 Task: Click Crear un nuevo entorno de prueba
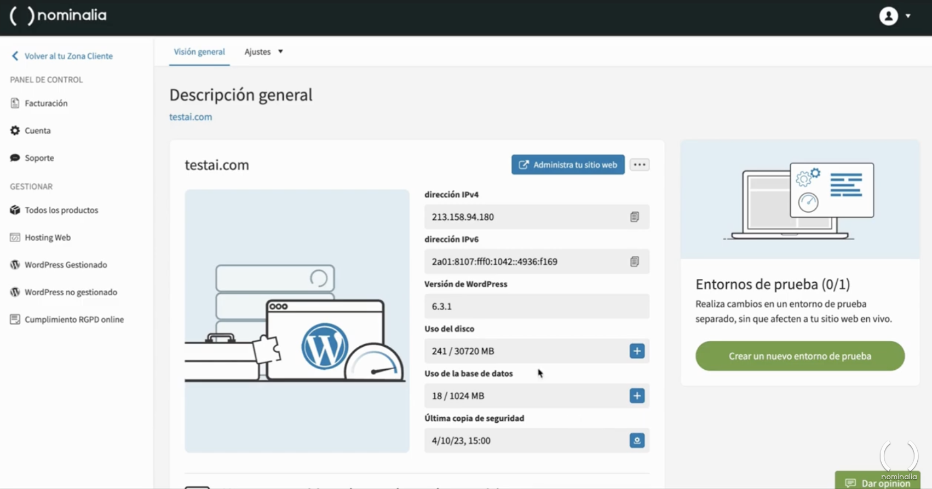(799, 356)
